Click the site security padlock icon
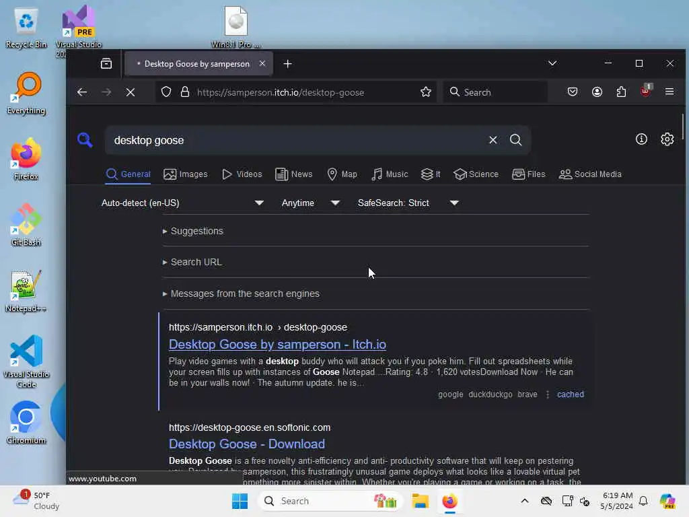The height and width of the screenshot is (517, 689). 185,92
